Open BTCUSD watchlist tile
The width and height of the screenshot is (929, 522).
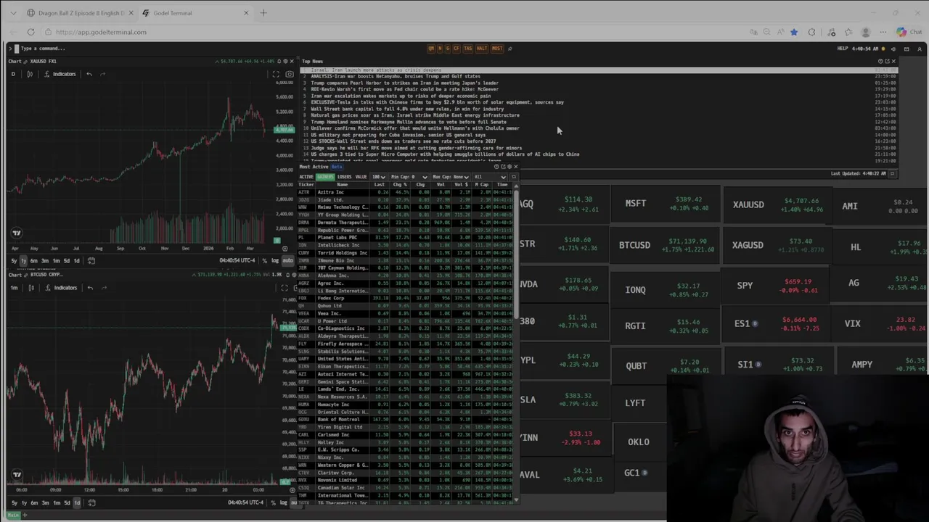pos(666,245)
